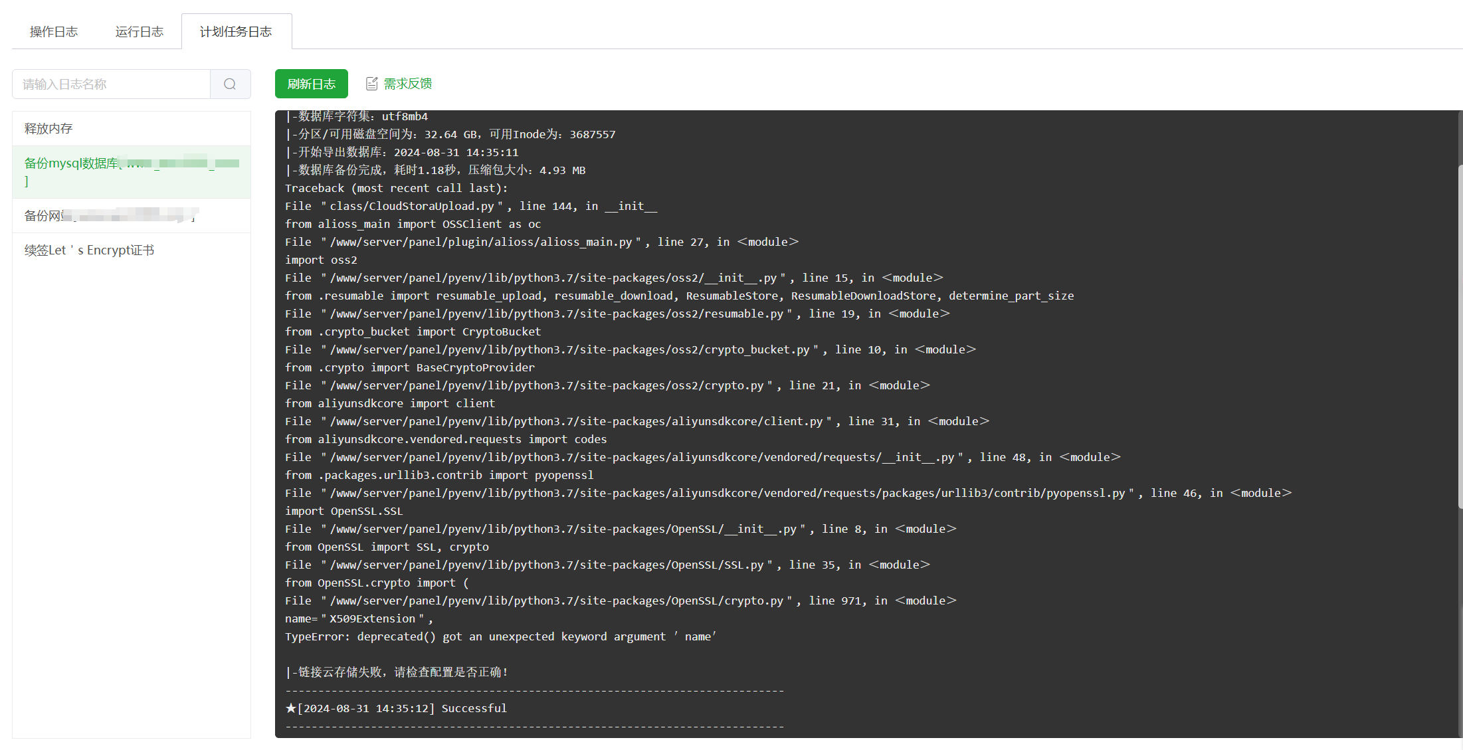The height and width of the screenshot is (750, 1463).
Task: Click the 刷新日志 green button
Action: tap(312, 84)
